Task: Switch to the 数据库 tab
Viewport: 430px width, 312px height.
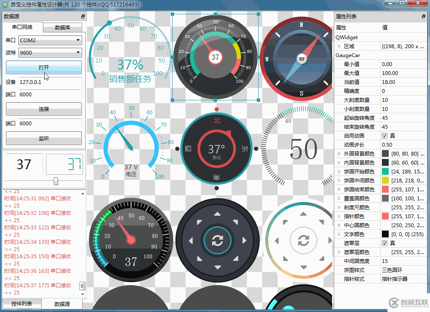Action: tap(63, 27)
